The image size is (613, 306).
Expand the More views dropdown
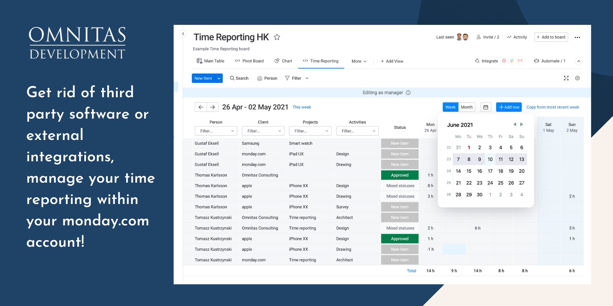(x=359, y=61)
